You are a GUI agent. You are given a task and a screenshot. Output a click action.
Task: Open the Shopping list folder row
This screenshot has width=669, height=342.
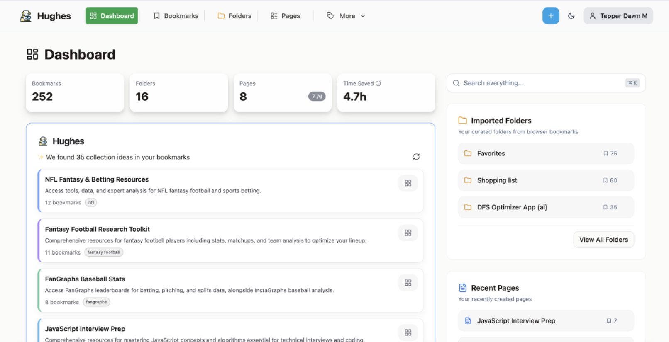click(x=546, y=180)
